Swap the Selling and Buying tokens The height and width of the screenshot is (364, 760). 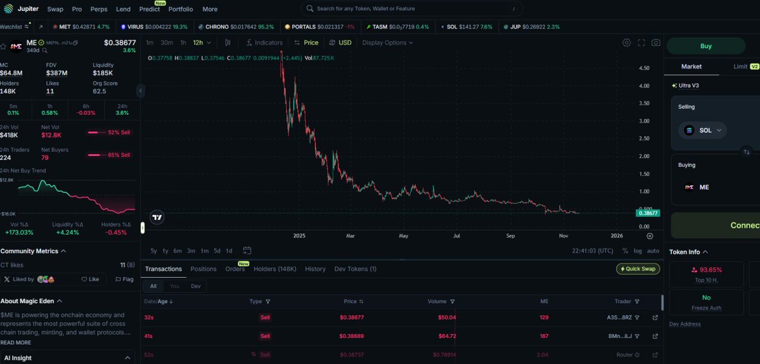pos(747,152)
